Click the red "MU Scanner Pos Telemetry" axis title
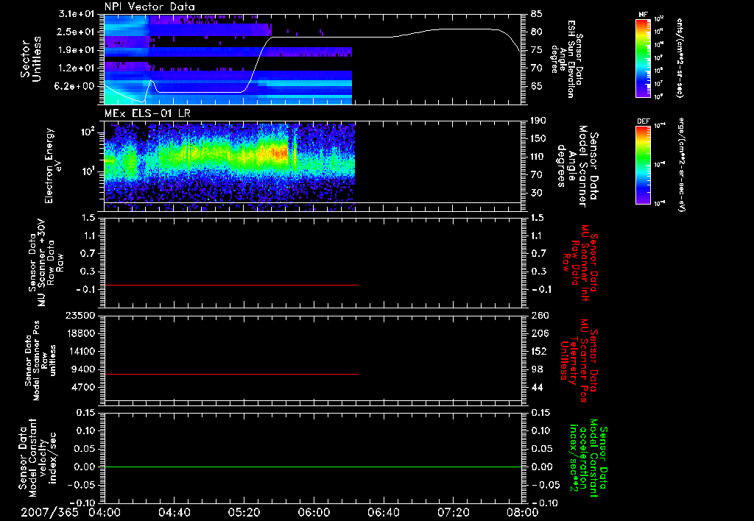Viewport: 754px width, 521px height. point(579,361)
